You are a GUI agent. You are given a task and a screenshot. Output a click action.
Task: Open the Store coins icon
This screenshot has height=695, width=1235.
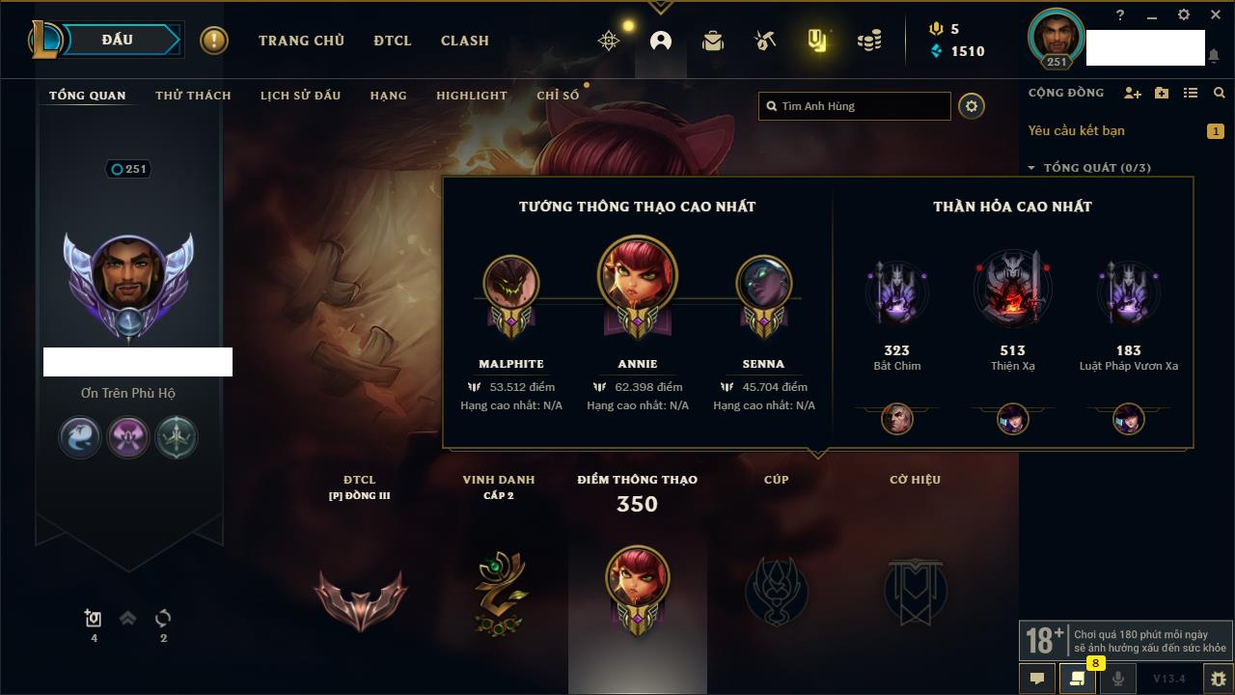(869, 41)
